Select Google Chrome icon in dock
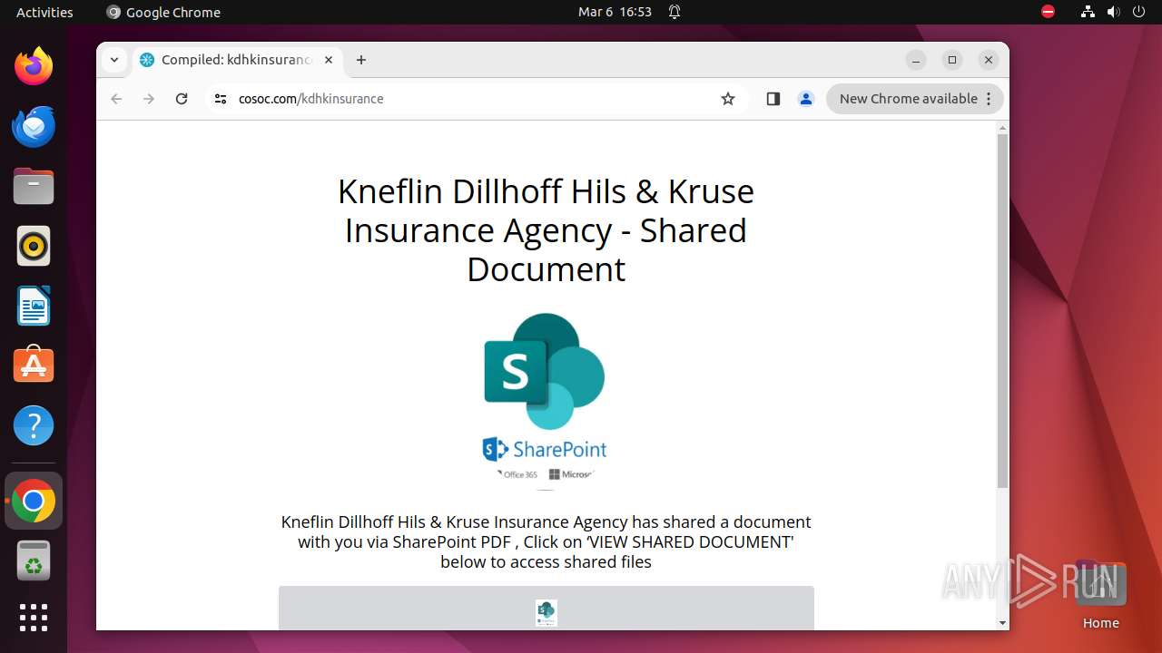Image resolution: width=1162 pixels, height=653 pixels. tap(34, 502)
